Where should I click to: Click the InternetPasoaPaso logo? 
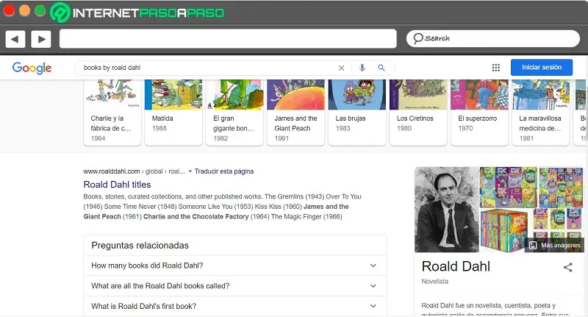137,13
